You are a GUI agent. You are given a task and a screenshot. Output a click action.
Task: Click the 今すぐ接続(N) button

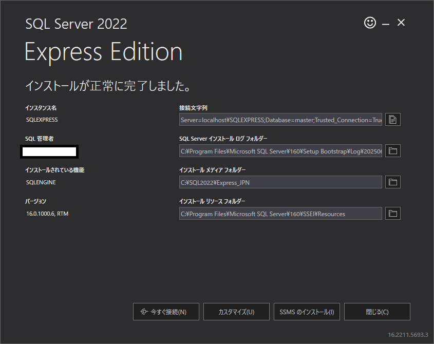166,312
